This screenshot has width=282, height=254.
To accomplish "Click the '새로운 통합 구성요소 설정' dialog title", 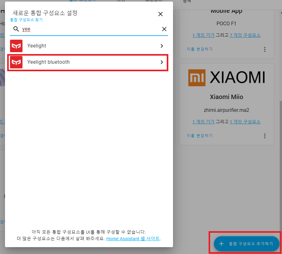I will (45, 13).
